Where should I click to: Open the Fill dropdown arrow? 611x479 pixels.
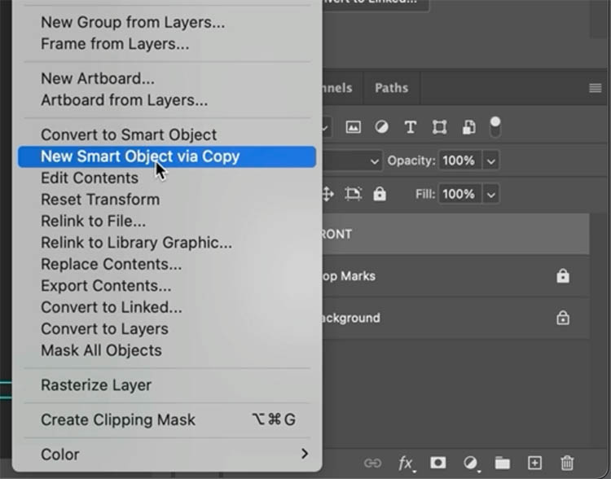(491, 194)
